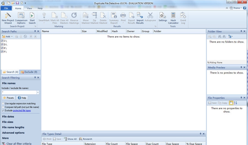Viewport: 248px width, 145px height.
Task: Open Settings from the ribbon
Action: click(x=163, y=17)
